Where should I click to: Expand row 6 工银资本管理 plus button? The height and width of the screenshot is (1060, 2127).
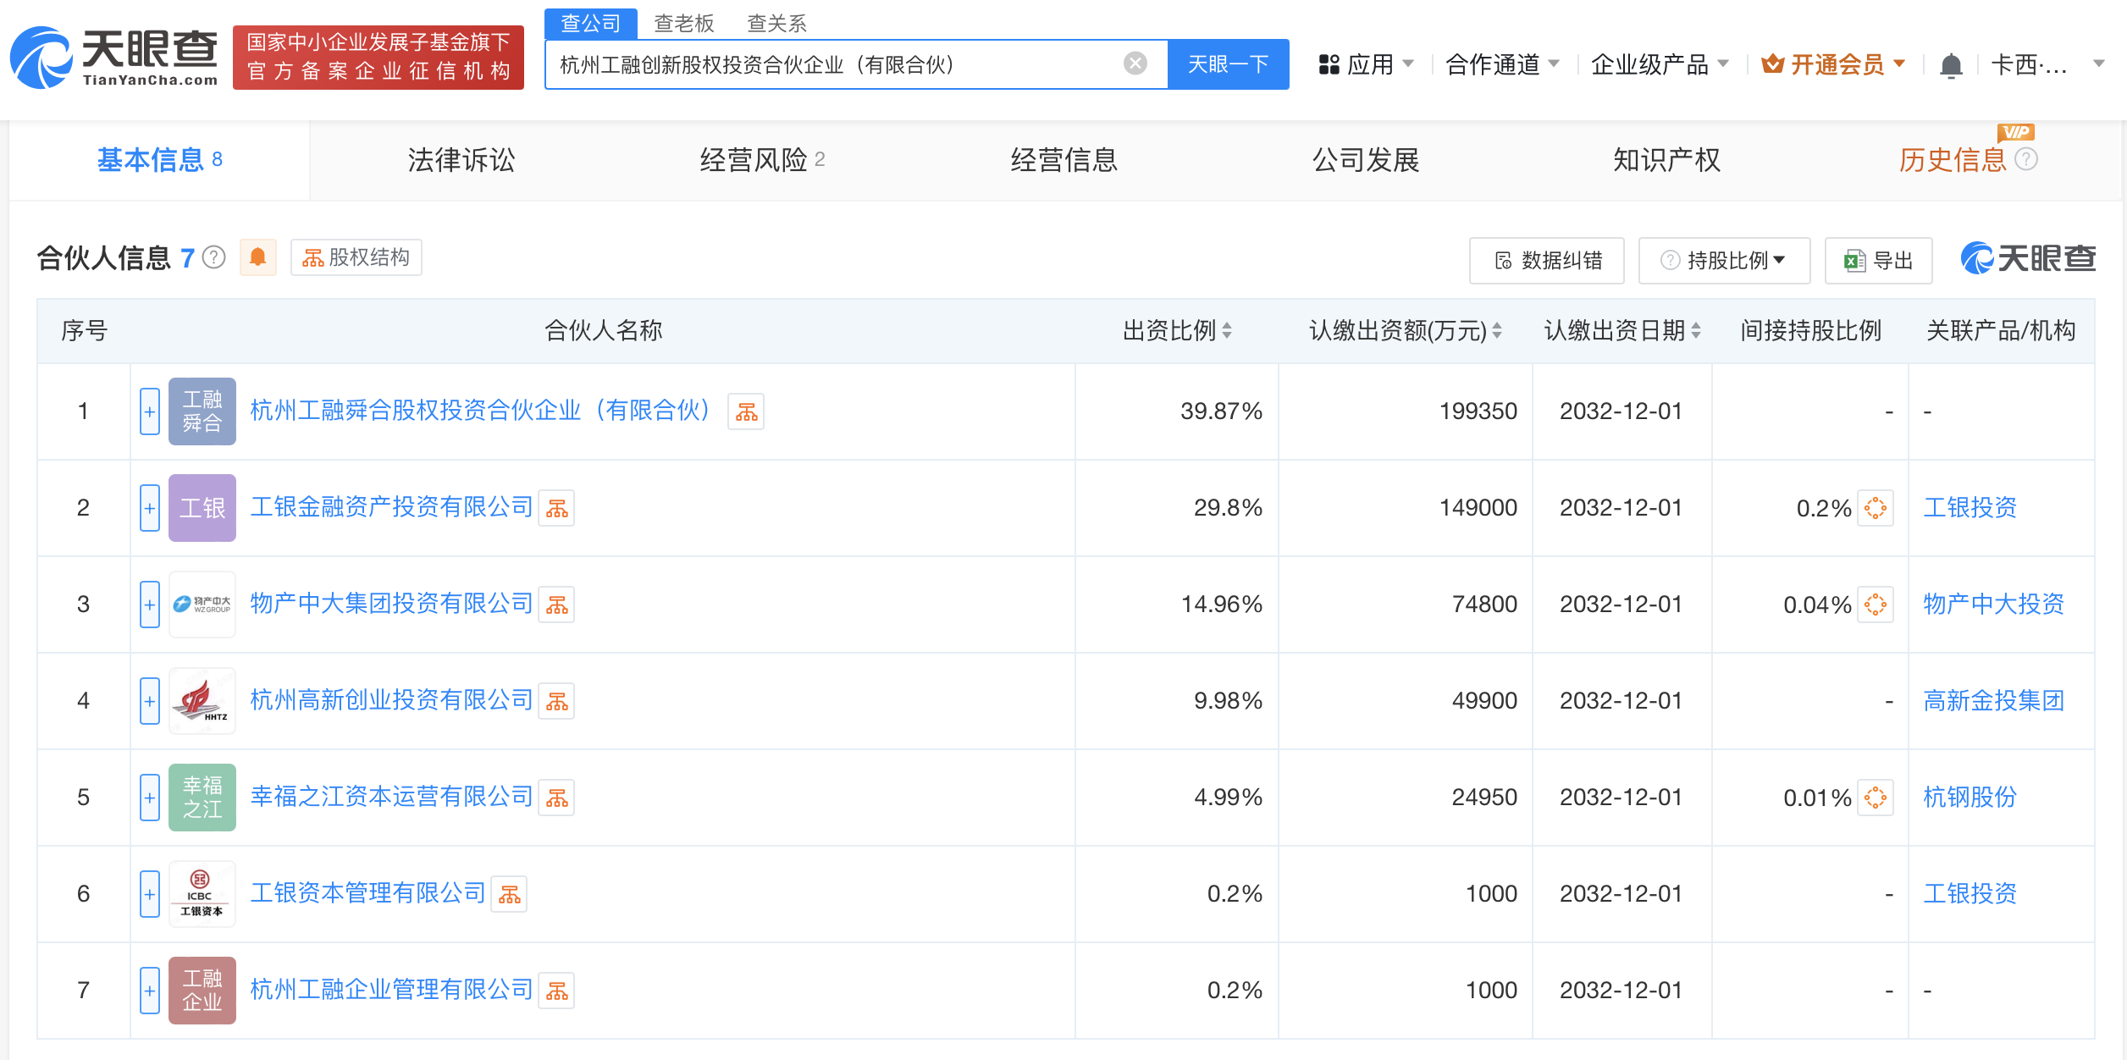pos(150,894)
